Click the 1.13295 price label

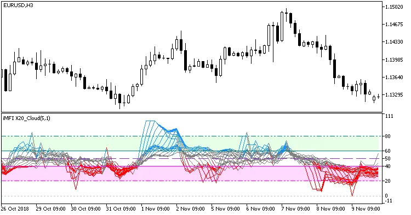[x=394, y=95]
